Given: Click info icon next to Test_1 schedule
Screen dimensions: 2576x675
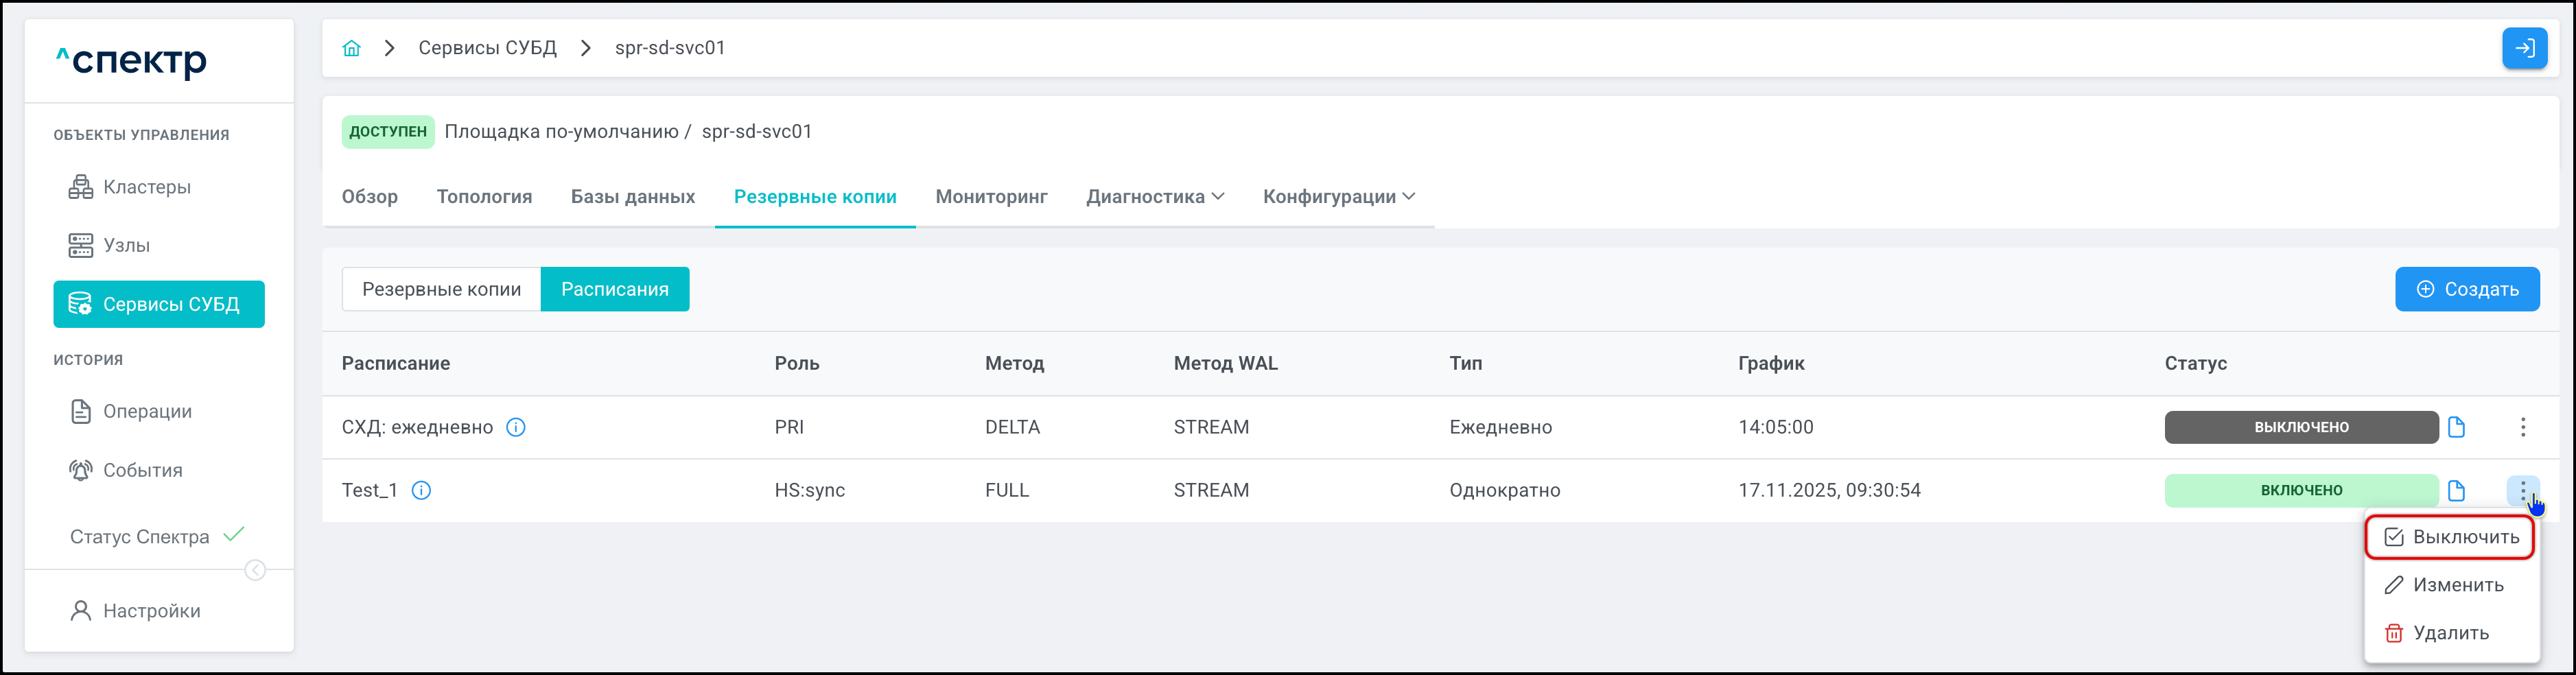Looking at the screenshot, I should pos(422,490).
